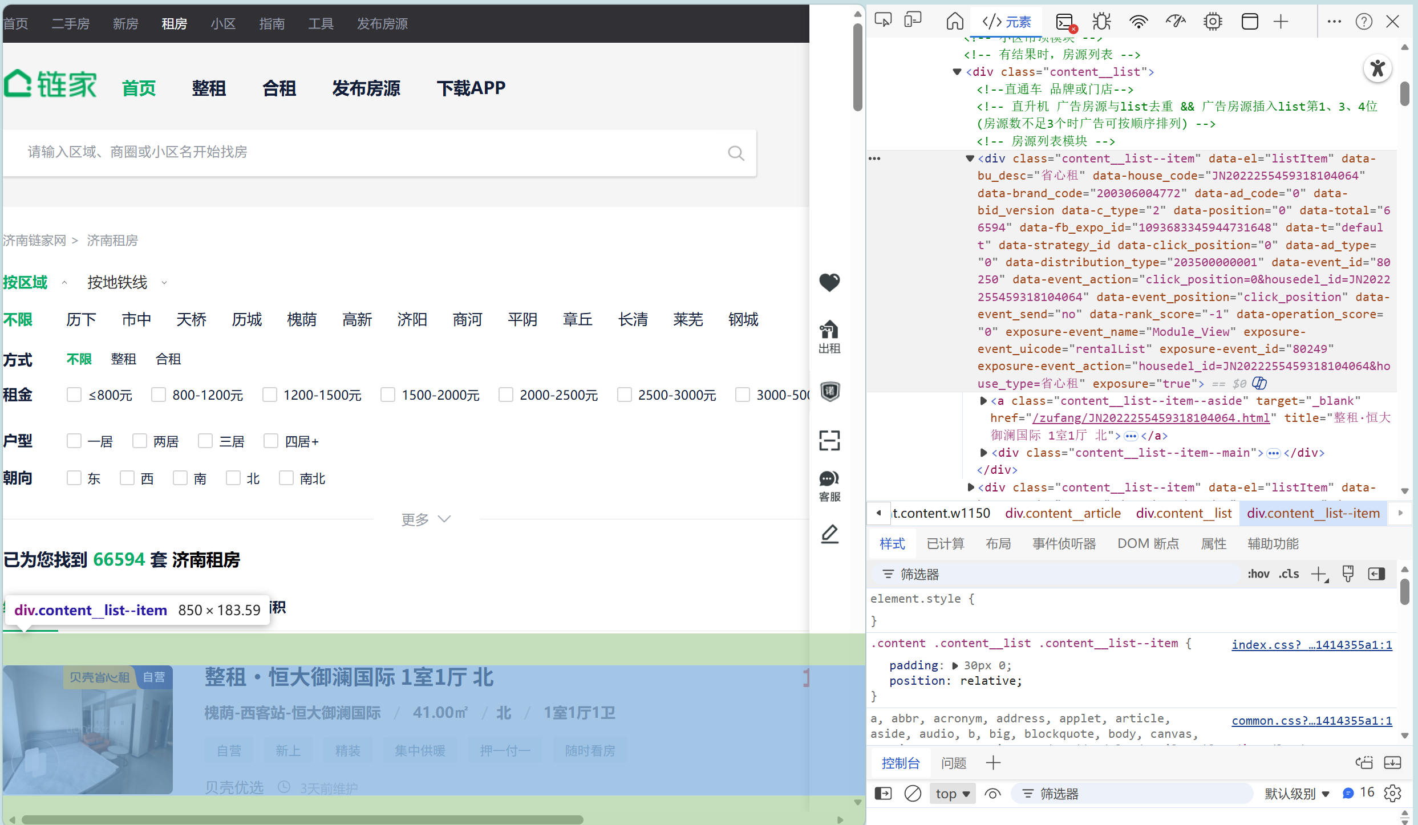Viewport: 1418px width, 825px height.
Task: Open the top context dropdown in console
Action: [952, 793]
